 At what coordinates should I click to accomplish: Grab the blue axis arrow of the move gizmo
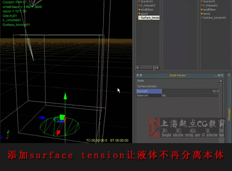(x=42, y=118)
